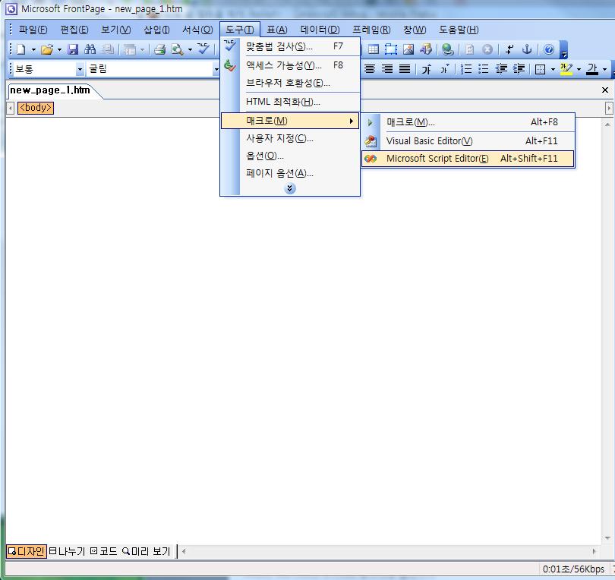This screenshot has height=580, width=615.
Task: Switch to the 나누기 view tab
Action: 67,551
